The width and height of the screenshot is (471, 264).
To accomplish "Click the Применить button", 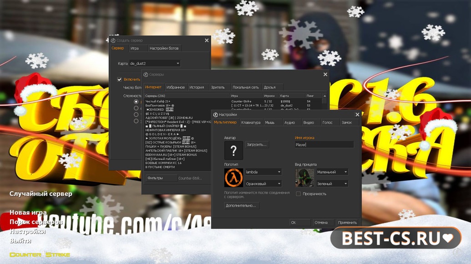I will pos(348,222).
